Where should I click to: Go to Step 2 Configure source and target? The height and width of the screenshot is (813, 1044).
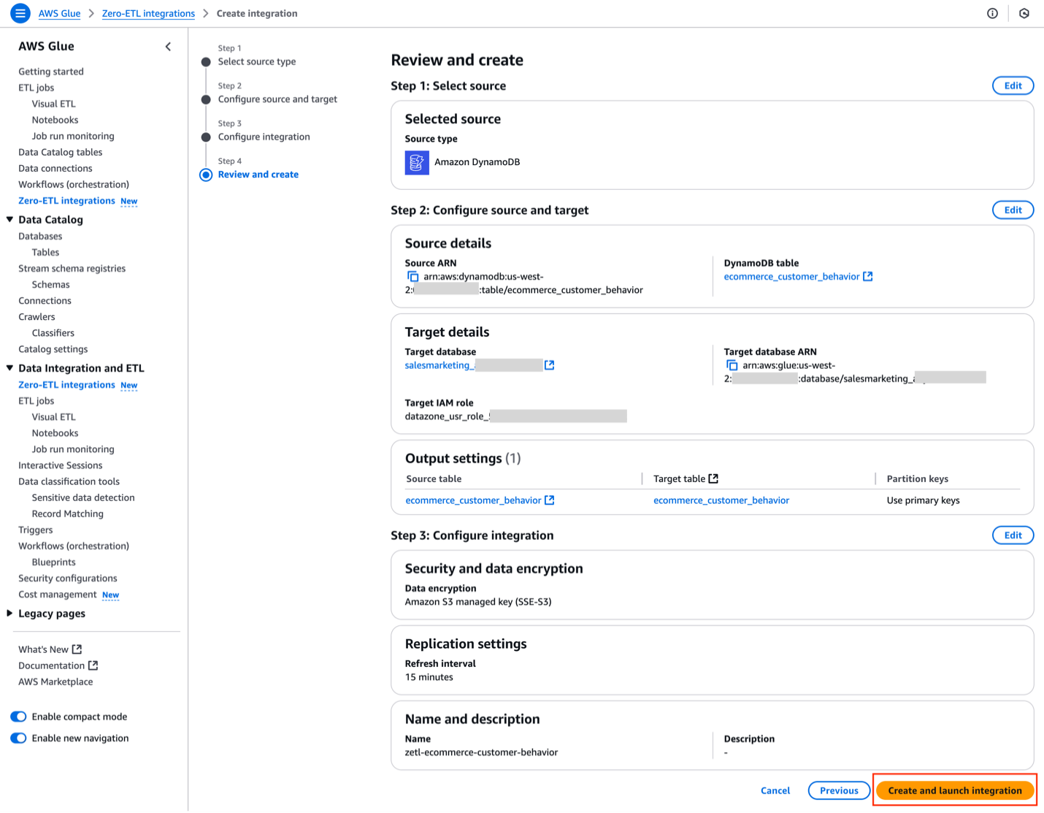[x=277, y=99]
